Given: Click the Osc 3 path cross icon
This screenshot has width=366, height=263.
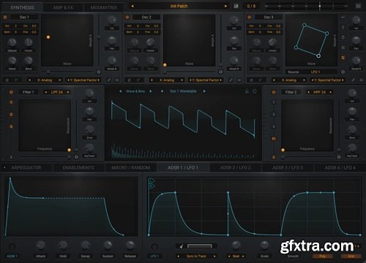Looking at the screenshot, I should point(343,47).
